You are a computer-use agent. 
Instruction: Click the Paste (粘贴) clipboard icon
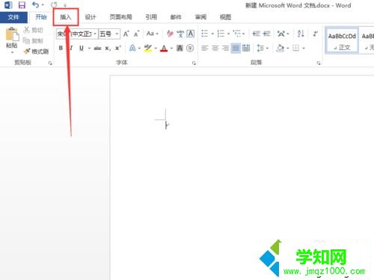coord(12,34)
